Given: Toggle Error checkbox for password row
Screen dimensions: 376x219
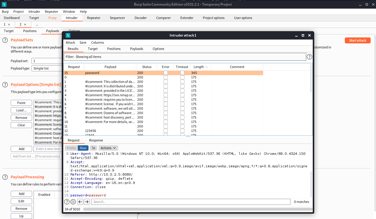Looking at the screenshot, I should click(x=166, y=73).
